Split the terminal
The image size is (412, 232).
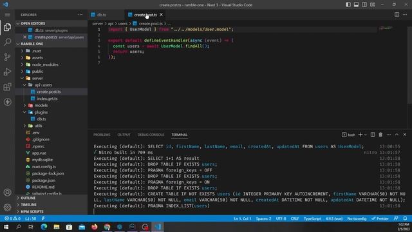(373, 135)
